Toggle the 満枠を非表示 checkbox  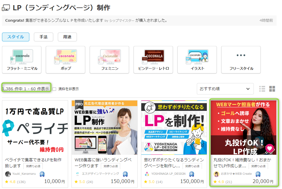pyautogui.click(x=54, y=89)
